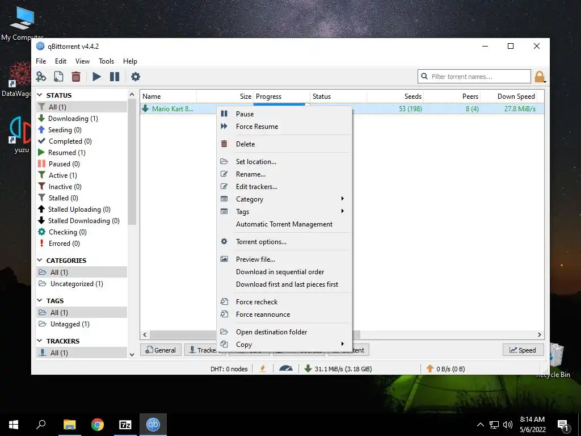Expand the Tags submenu
Image resolution: width=581 pixels, height=436 pixels.
(x=284, y=212)
